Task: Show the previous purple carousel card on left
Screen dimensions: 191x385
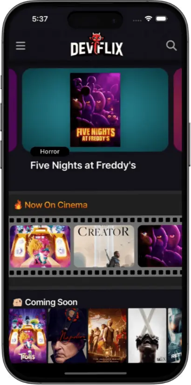Action: point(13,110)
